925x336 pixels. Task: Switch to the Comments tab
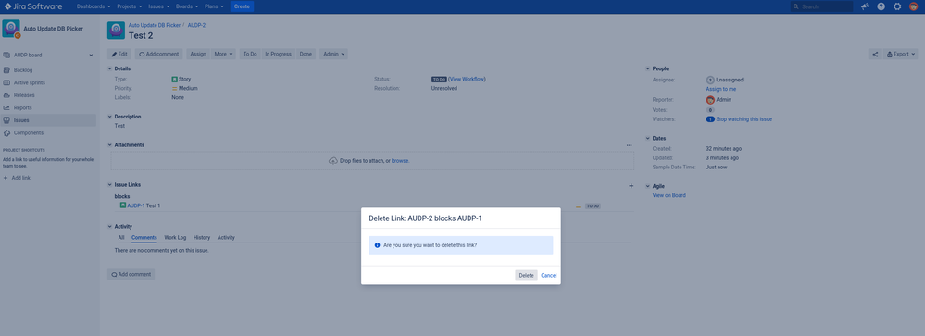tap(144, 238)
